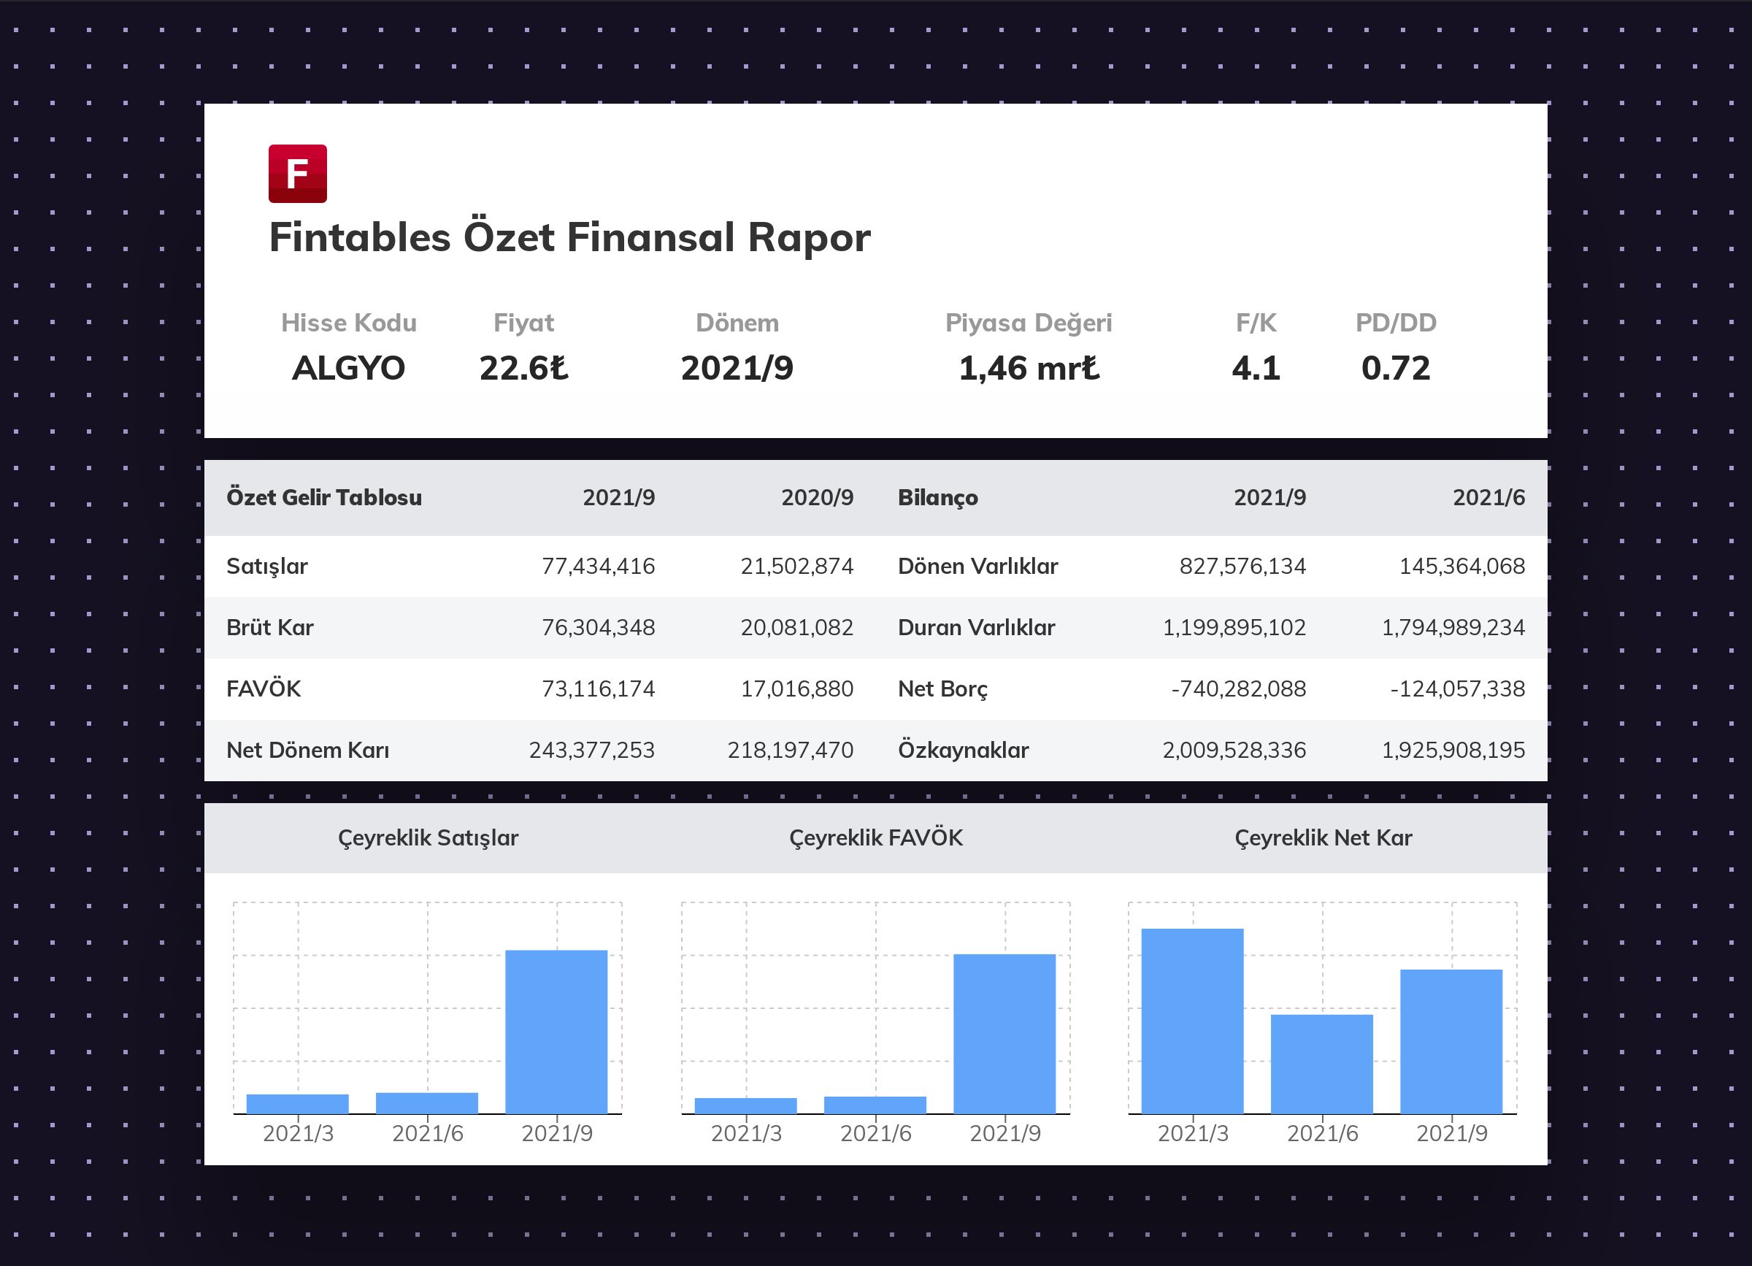Image resolution: width=1752 pixels, height=1266 pixels.
Task: Click the Net Dönem Karı row label
Action: tap(307, 750)
